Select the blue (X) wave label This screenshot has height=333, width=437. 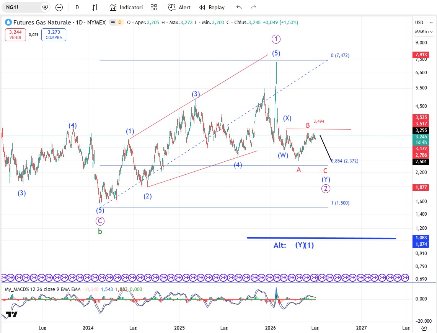pyautogui.click(x=287, y=118)
